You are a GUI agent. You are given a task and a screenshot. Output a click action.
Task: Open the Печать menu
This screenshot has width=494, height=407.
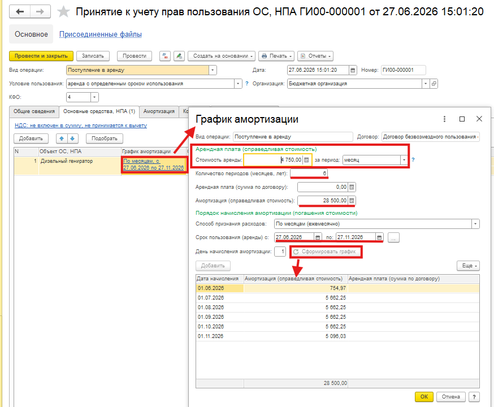coord(276,56)
